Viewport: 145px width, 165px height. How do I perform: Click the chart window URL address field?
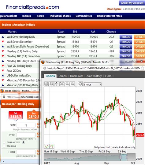pos(93,68)
